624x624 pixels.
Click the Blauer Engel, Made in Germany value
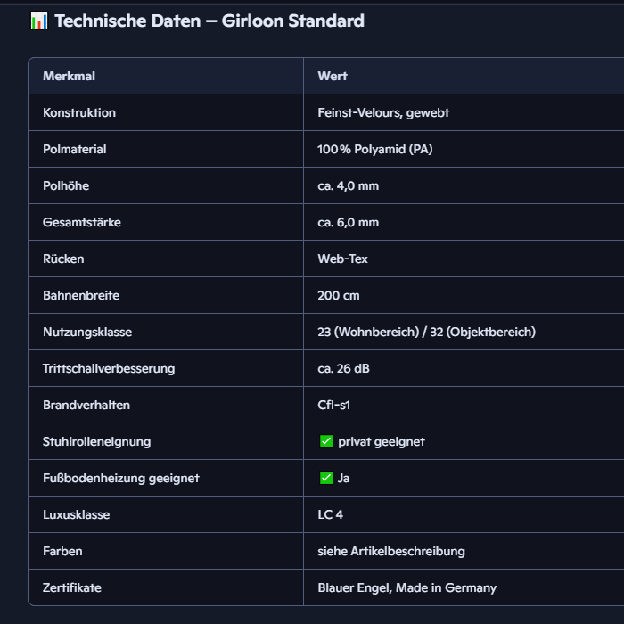[x=406, y=587]
